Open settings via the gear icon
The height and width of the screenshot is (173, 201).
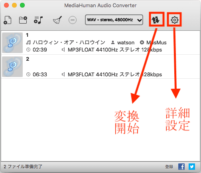tap(174, 20)
